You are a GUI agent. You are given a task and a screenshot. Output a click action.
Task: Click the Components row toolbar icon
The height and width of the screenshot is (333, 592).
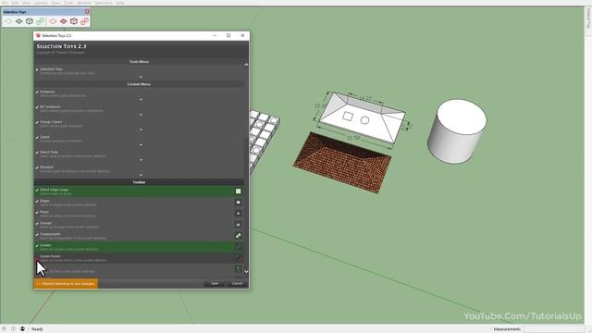239,236
